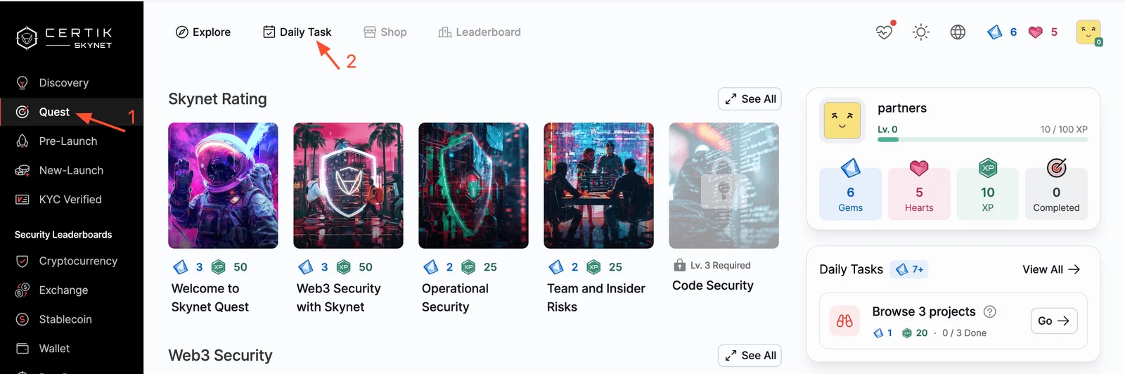Click the binoculars icon in Daily Tasks
The width and height of the screenshot is (1125, 374).
[844, 321]
